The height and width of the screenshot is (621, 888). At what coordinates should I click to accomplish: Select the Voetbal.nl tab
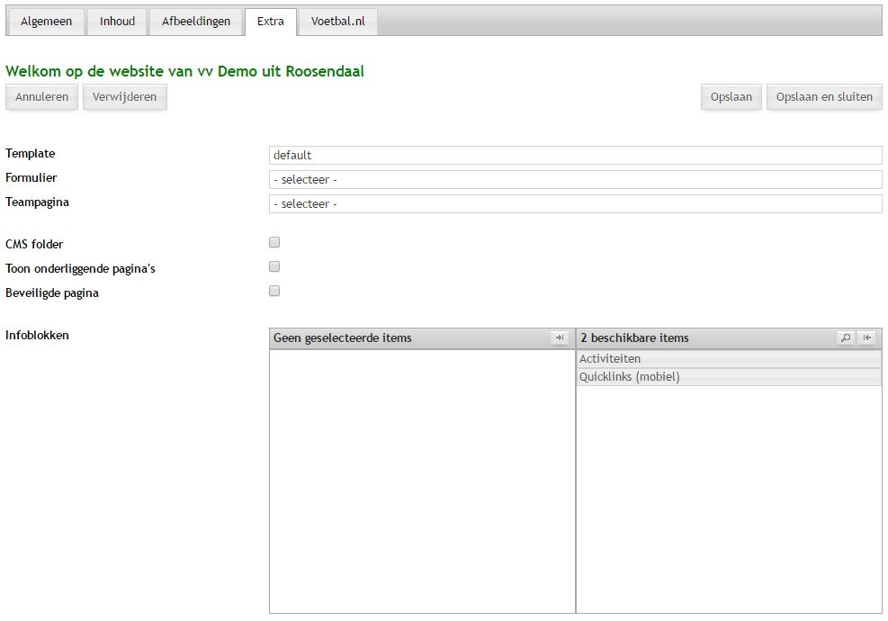(338, 22)
